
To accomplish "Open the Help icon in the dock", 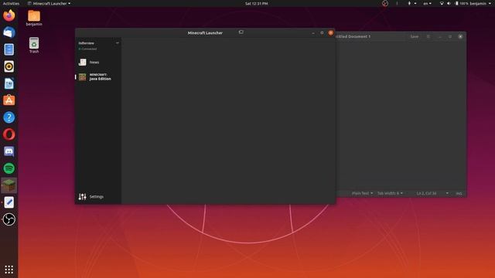I will pos(9,117).
